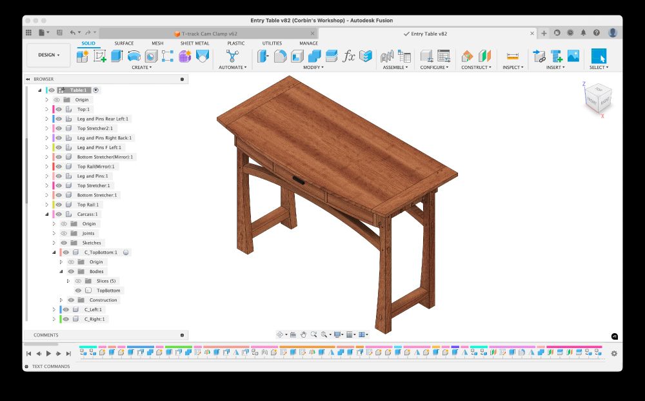Screen dimensions: 645x401
Task: Select the Pan hand tool
Action: 303,334
